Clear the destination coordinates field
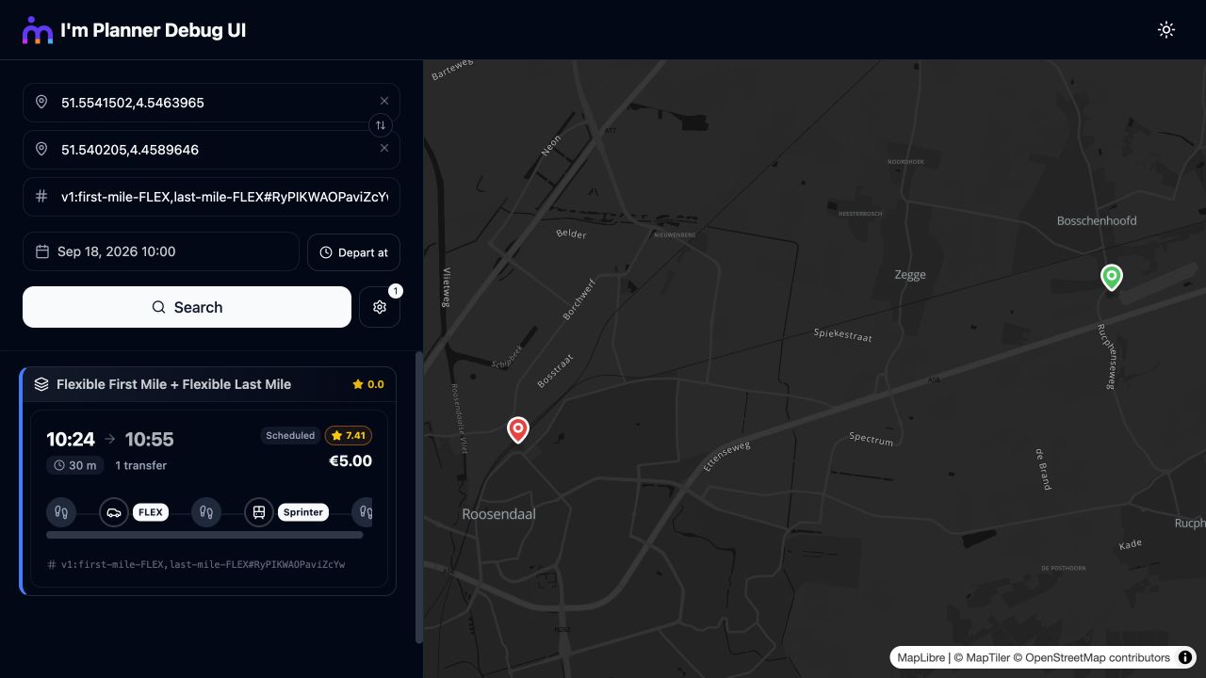The image size is (1206, 678). point(384,148)
